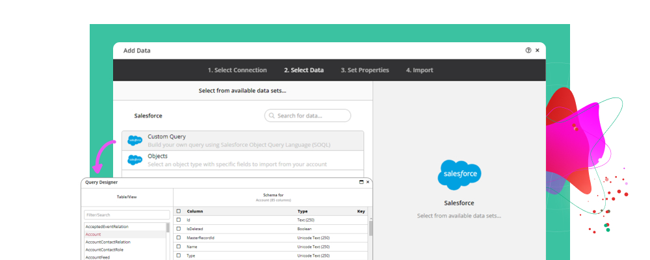
Task: Go to step 1. Select Connection
Action: click(x=237, y=70)
